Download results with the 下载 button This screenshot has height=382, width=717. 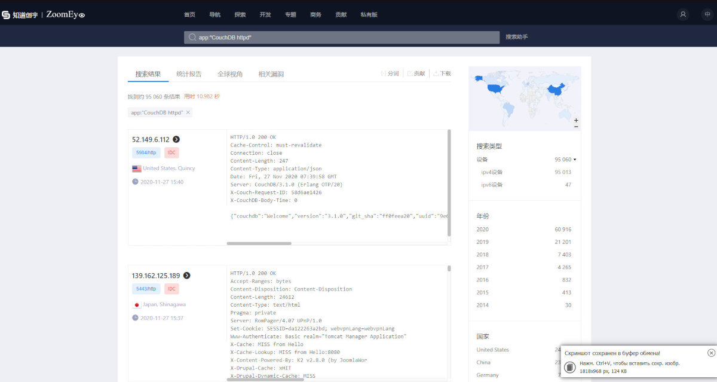[x=442, y=74]
